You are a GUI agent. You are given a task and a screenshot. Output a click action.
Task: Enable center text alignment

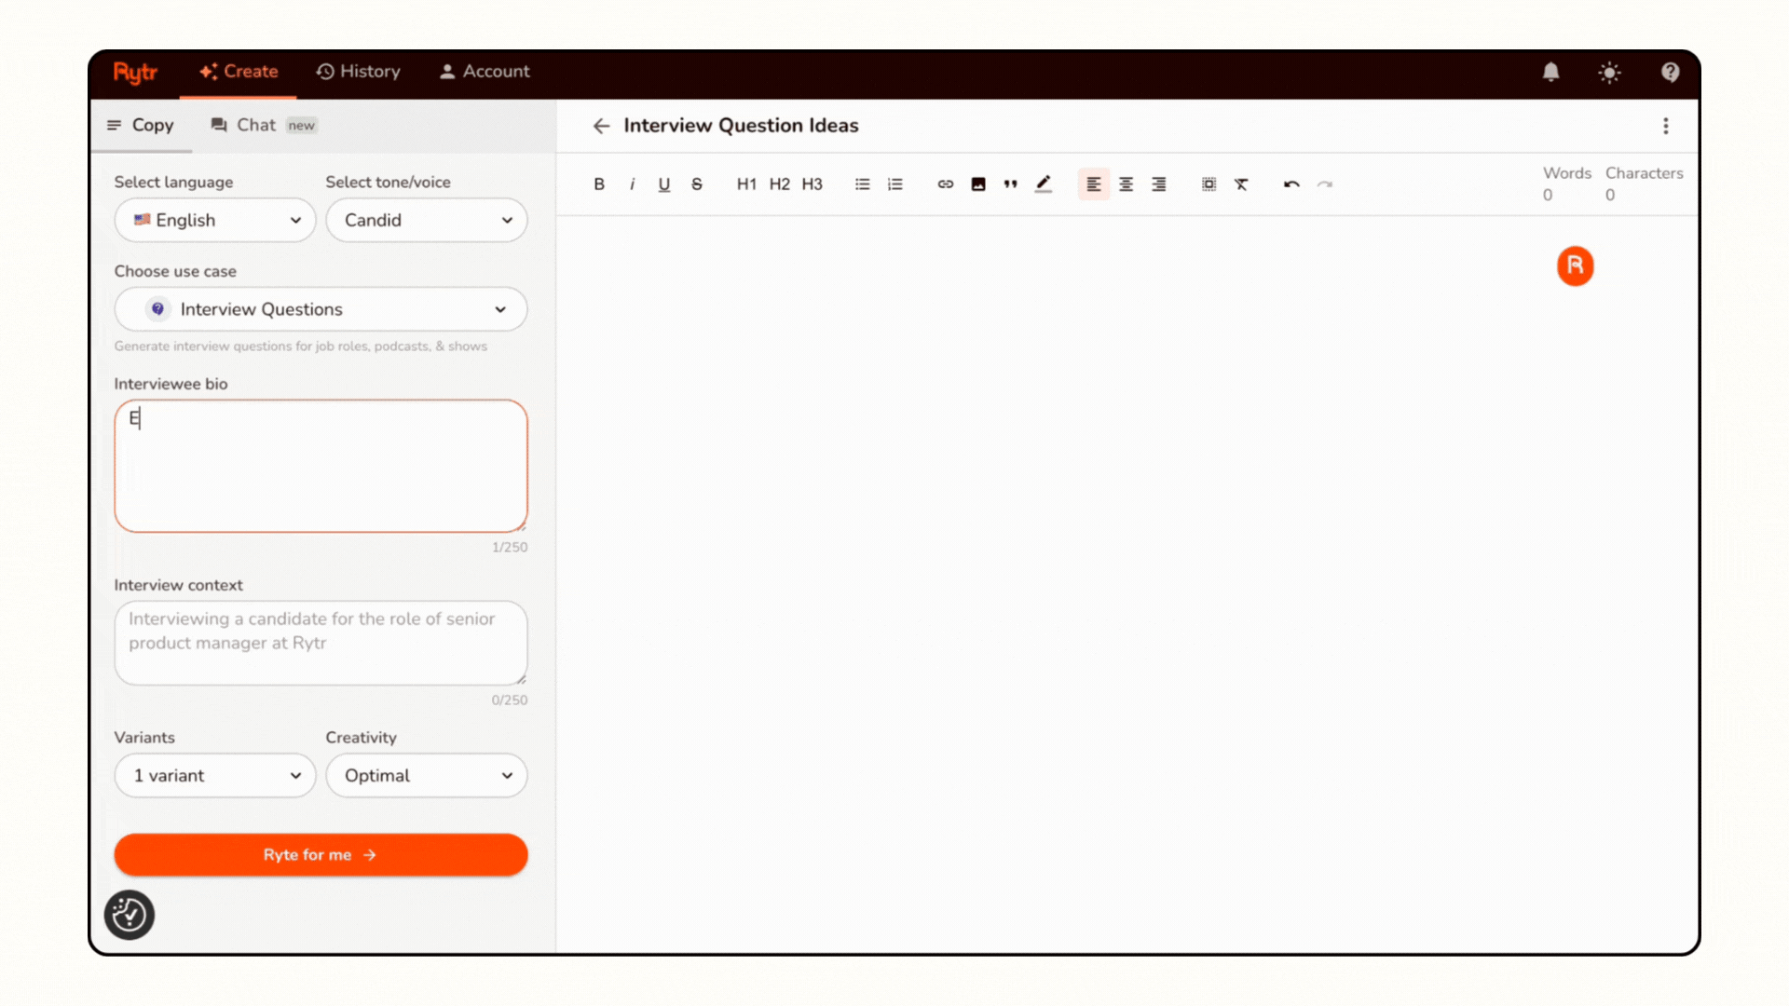pyautogui.click(x=1126, y=184)
